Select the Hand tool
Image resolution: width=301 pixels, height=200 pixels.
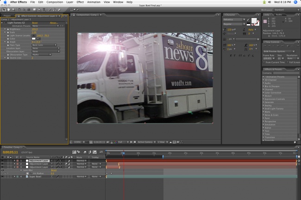pyautogui.click(x=9, y=10)
